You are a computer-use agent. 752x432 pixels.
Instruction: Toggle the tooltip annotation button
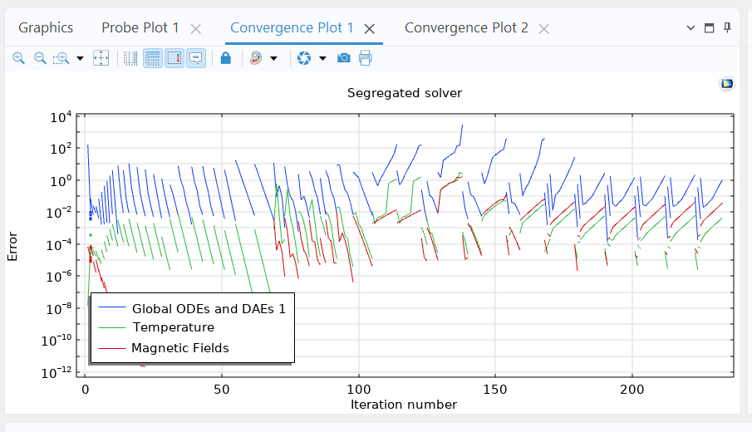coord(196,58)
